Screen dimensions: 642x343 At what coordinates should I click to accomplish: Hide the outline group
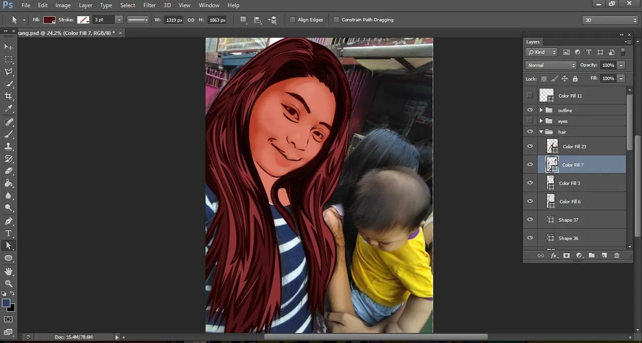tap(530, 110)
